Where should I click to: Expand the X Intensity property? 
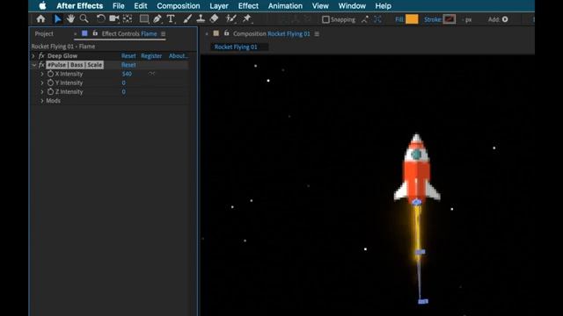pos(42,74)
